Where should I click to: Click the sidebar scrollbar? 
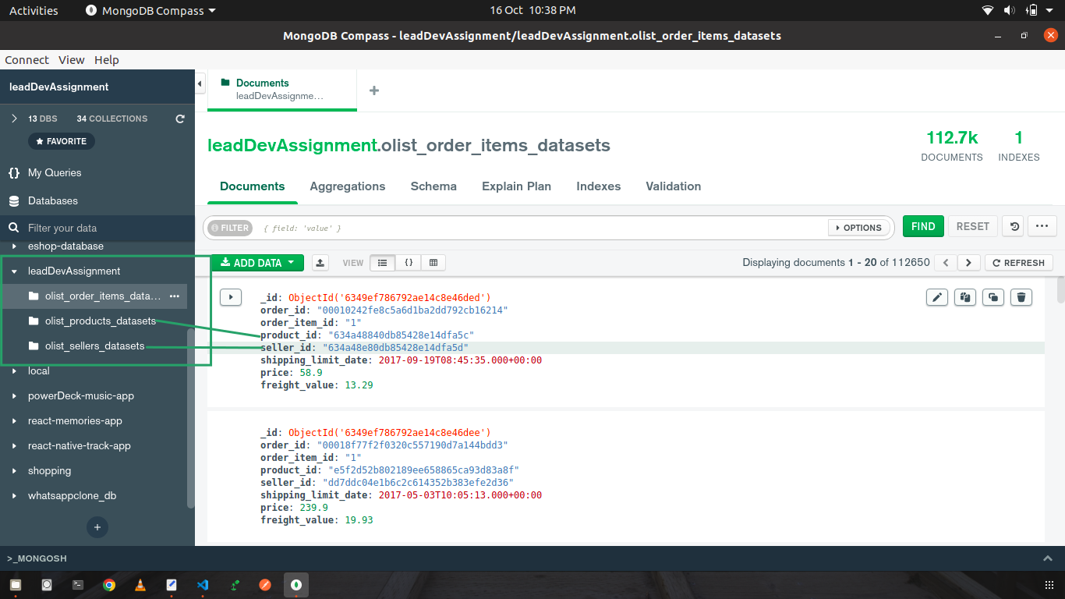pos(191,417)
